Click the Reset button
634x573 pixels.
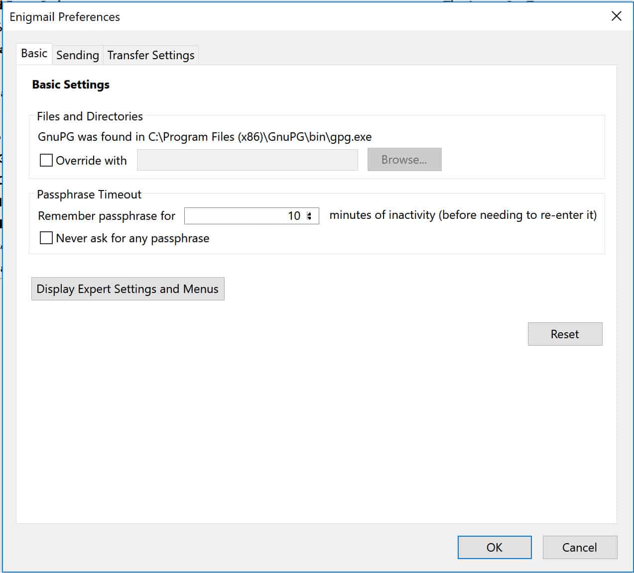(565, 334)
